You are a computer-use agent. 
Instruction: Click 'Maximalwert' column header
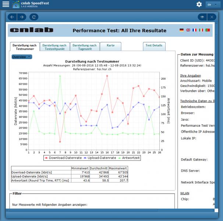click(x=118, y=168)
